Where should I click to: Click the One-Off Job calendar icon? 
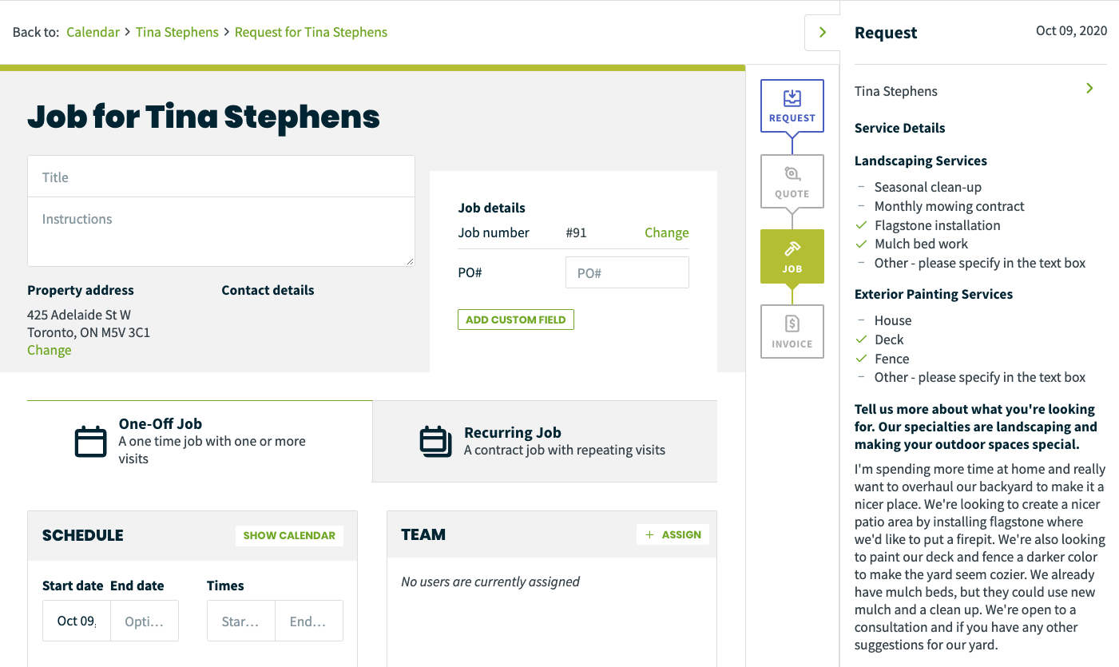tap(90, 442)
